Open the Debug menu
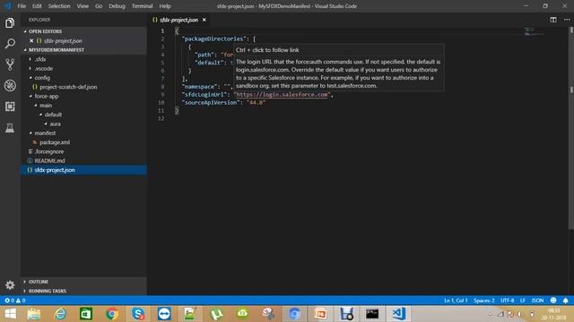 click(117, 6)
